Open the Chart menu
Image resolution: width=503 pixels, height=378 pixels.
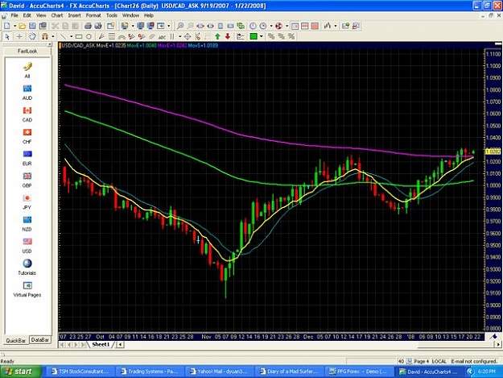pos(57,15)
